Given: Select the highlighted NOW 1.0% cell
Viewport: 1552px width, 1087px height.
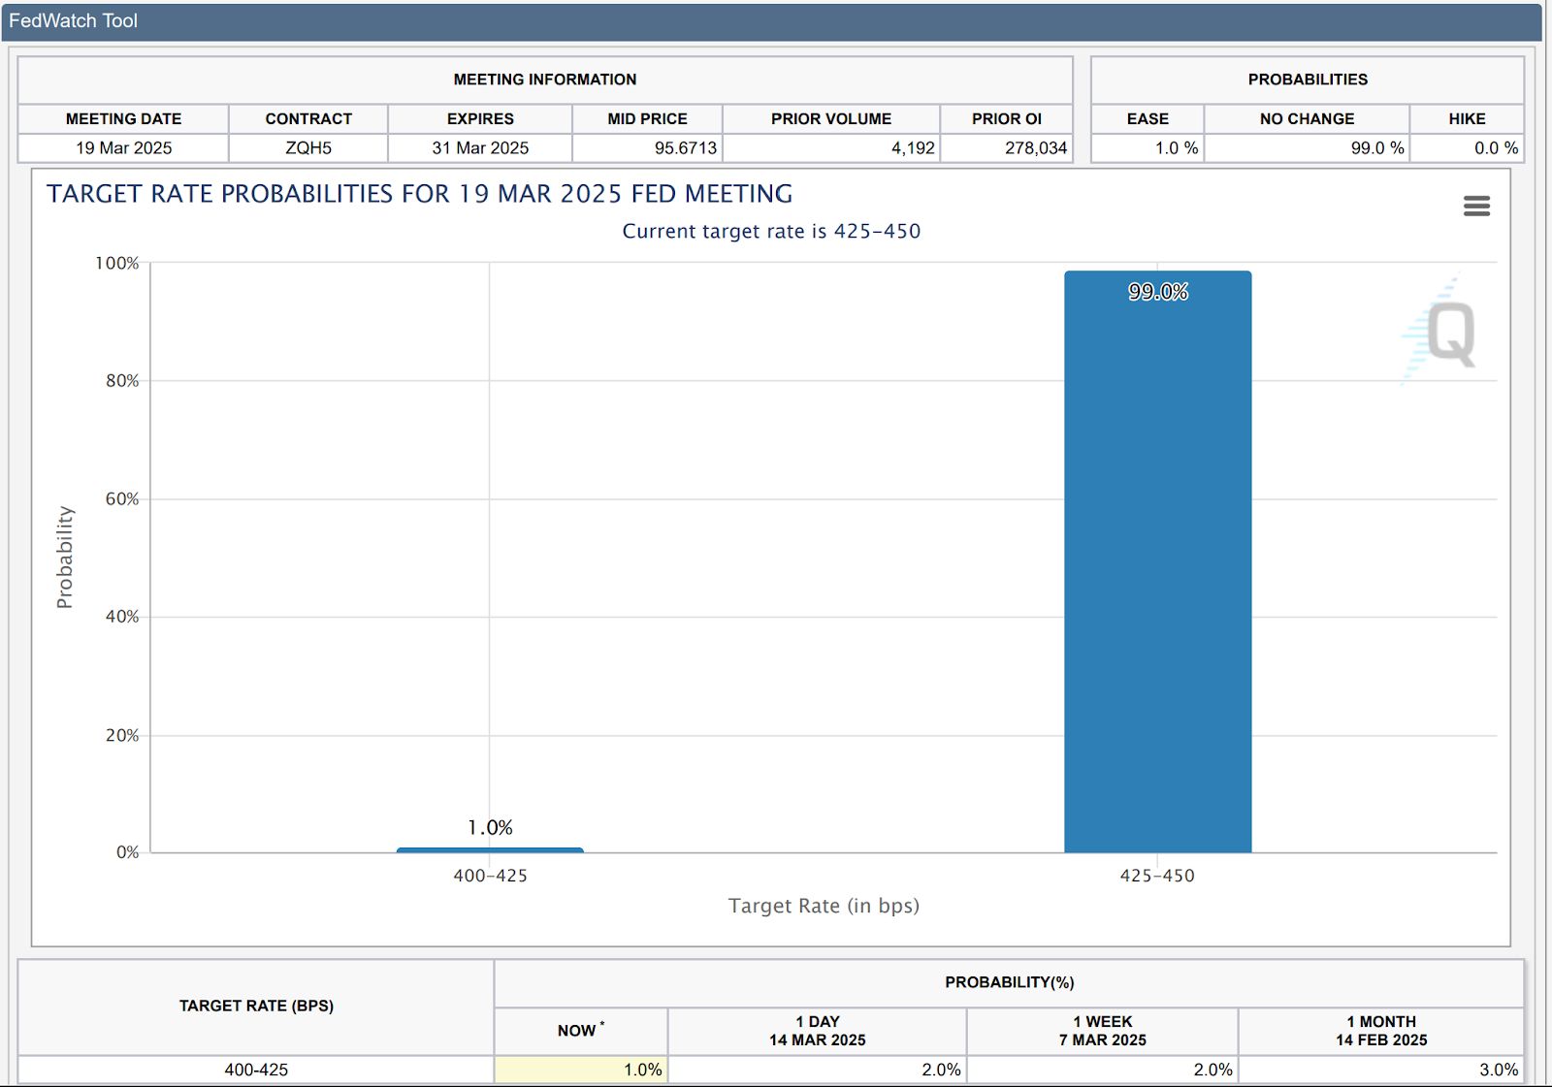Looking at the screenshot, I should click(x=581, y=1070).
